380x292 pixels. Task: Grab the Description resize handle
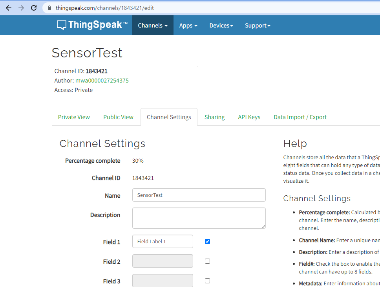[x=263, y=226]
